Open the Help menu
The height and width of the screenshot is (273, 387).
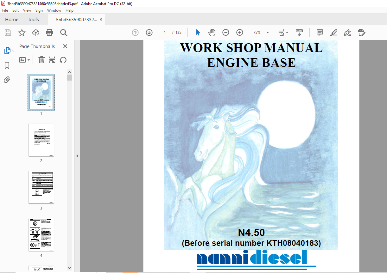click(69, 10)
